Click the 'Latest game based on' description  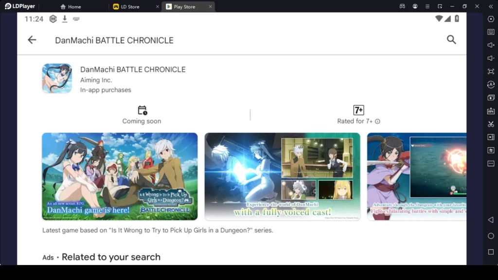pos(158,230)
